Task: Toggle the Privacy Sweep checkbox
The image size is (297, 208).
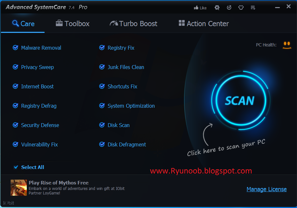Action: pyautogui.click(x=15, y=67)
